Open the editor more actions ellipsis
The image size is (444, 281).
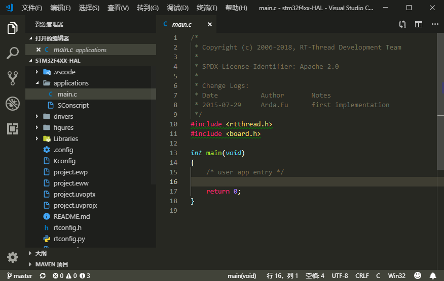tap(435, 24)
